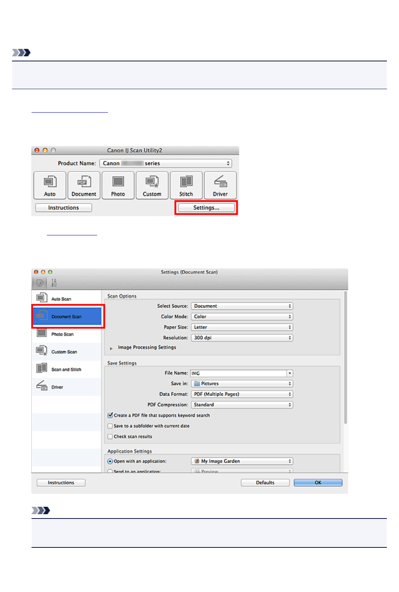Click the Auto Scan sidebar icon
The width and height of the screenshot is (399, 592).
coord(42,298)
